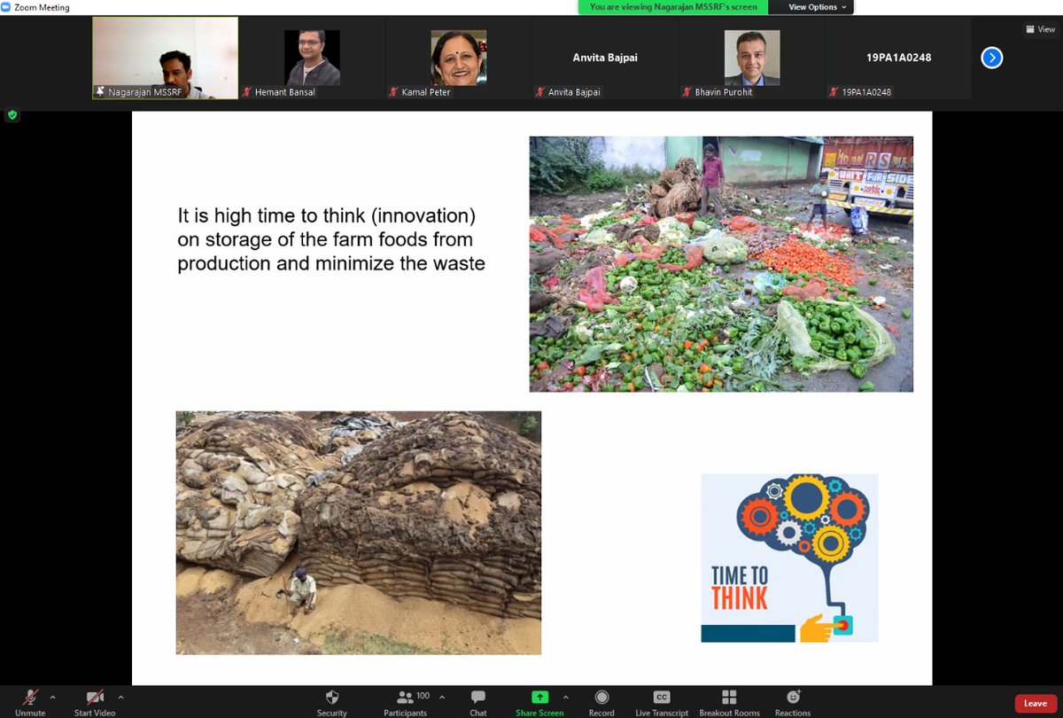Click the grain sacks photo on slide
The image size is (1063, 718).
pyautogui.click(x=358, y=533)
